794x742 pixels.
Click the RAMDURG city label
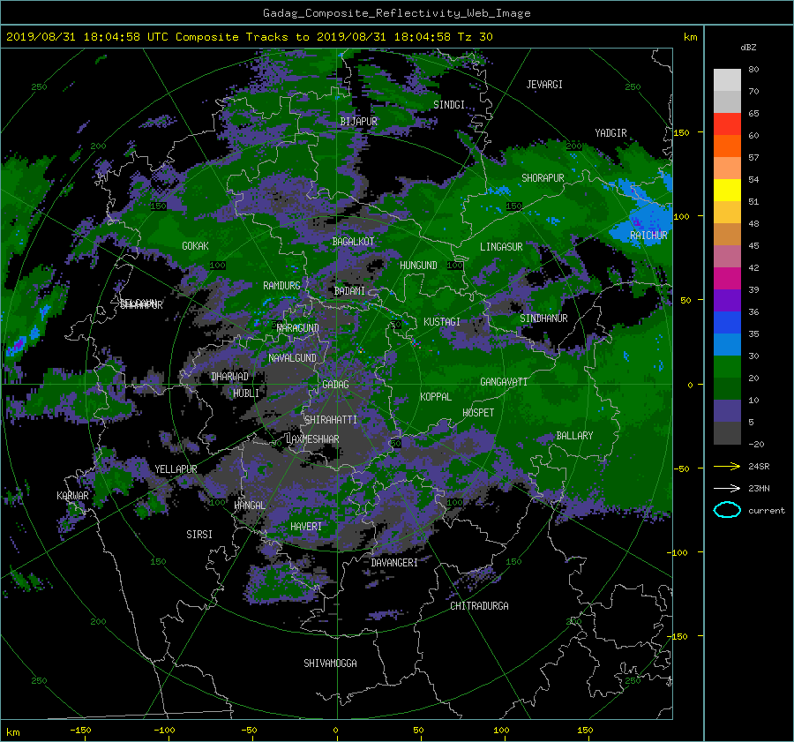[x=281, y=286]
